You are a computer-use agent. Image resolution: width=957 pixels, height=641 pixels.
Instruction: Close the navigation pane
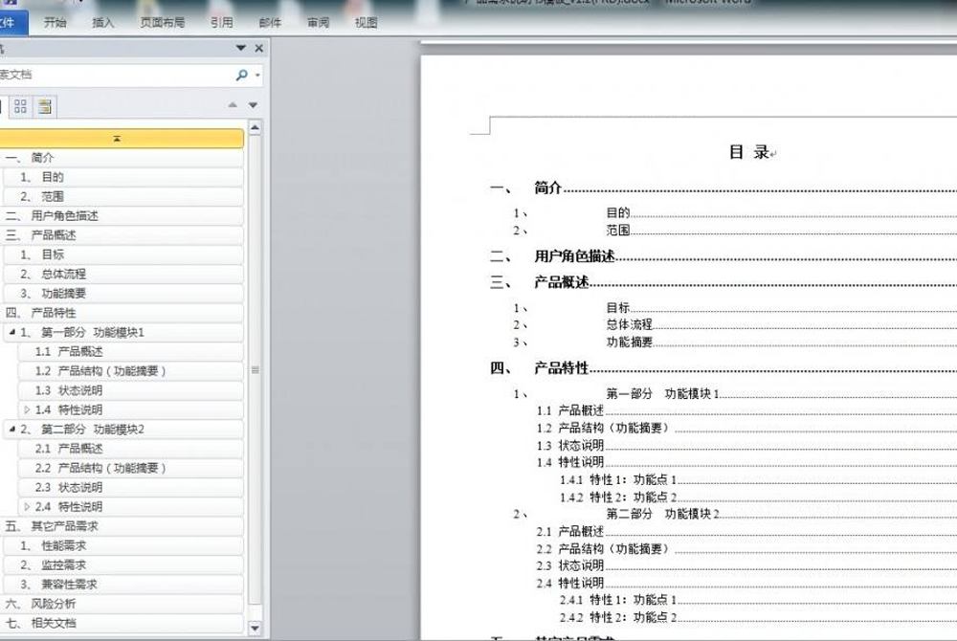[x=259, y=48]
